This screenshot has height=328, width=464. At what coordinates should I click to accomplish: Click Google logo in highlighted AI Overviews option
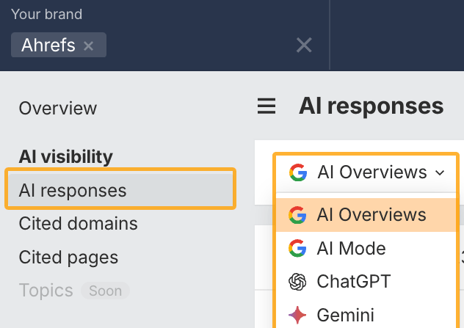pos(297,215)
